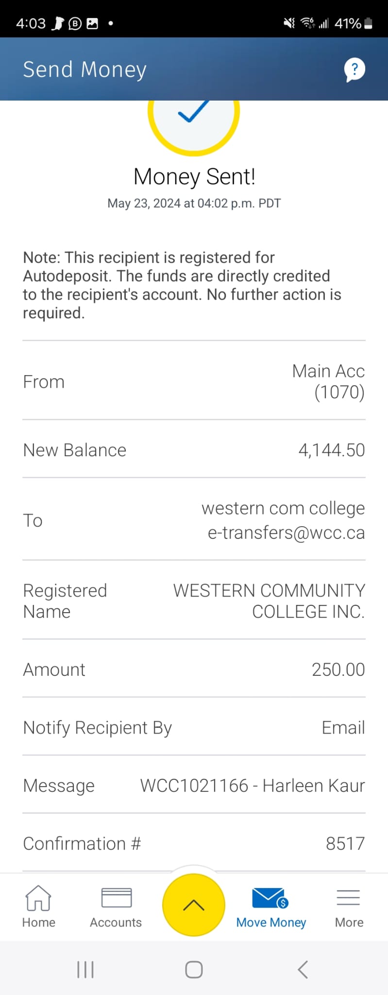Expand the yellow quick actions chevron button
The image size is (388, 995).
click(194, 905)
